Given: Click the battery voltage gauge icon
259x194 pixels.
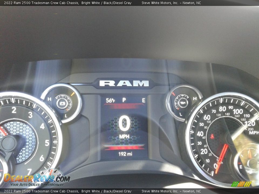Looking at the screenshot, I should (x=62, y=103).
